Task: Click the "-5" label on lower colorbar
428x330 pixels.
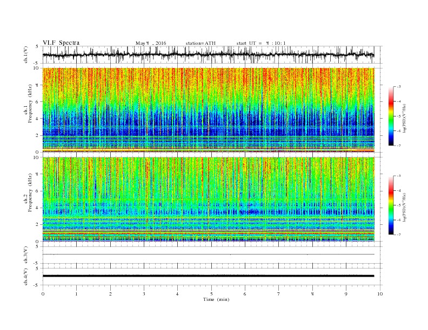Action: pos(399,205)
